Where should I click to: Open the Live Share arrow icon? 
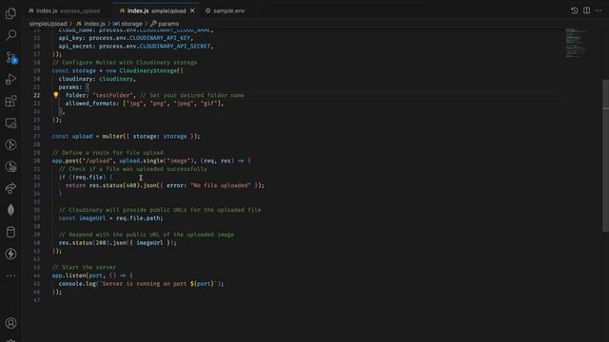[x=10, y=188]
